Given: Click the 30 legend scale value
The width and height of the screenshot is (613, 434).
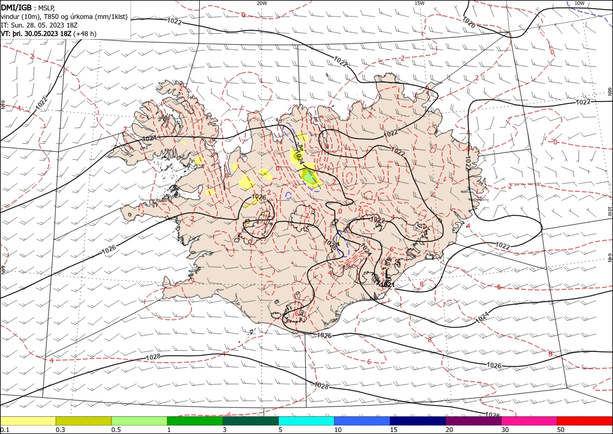Looking at the screenshot, I should click(505, 430).
